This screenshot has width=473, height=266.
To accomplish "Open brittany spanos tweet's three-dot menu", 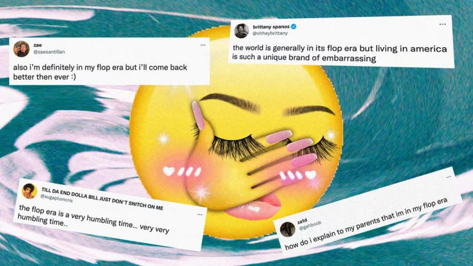I will (x=443, y=24).
